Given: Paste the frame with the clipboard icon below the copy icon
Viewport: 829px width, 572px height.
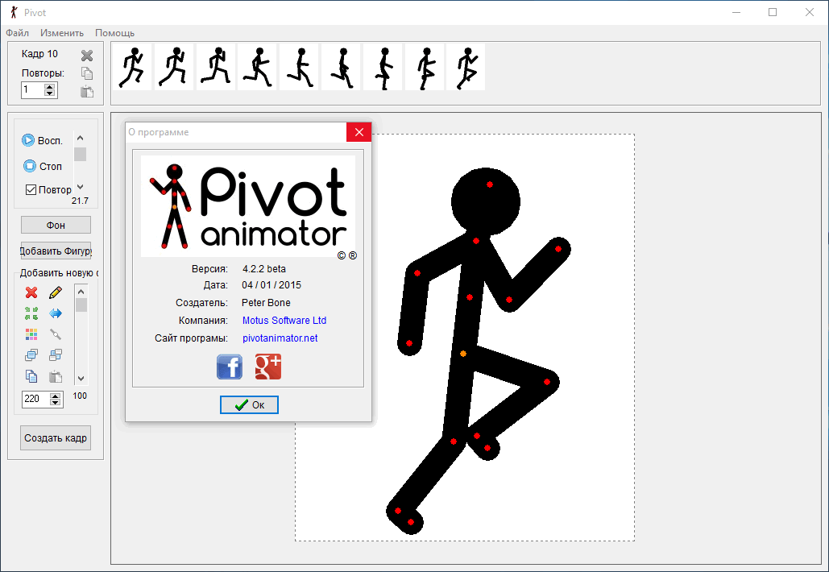Looking at the screenshot, I should click(x=87, y=92).
